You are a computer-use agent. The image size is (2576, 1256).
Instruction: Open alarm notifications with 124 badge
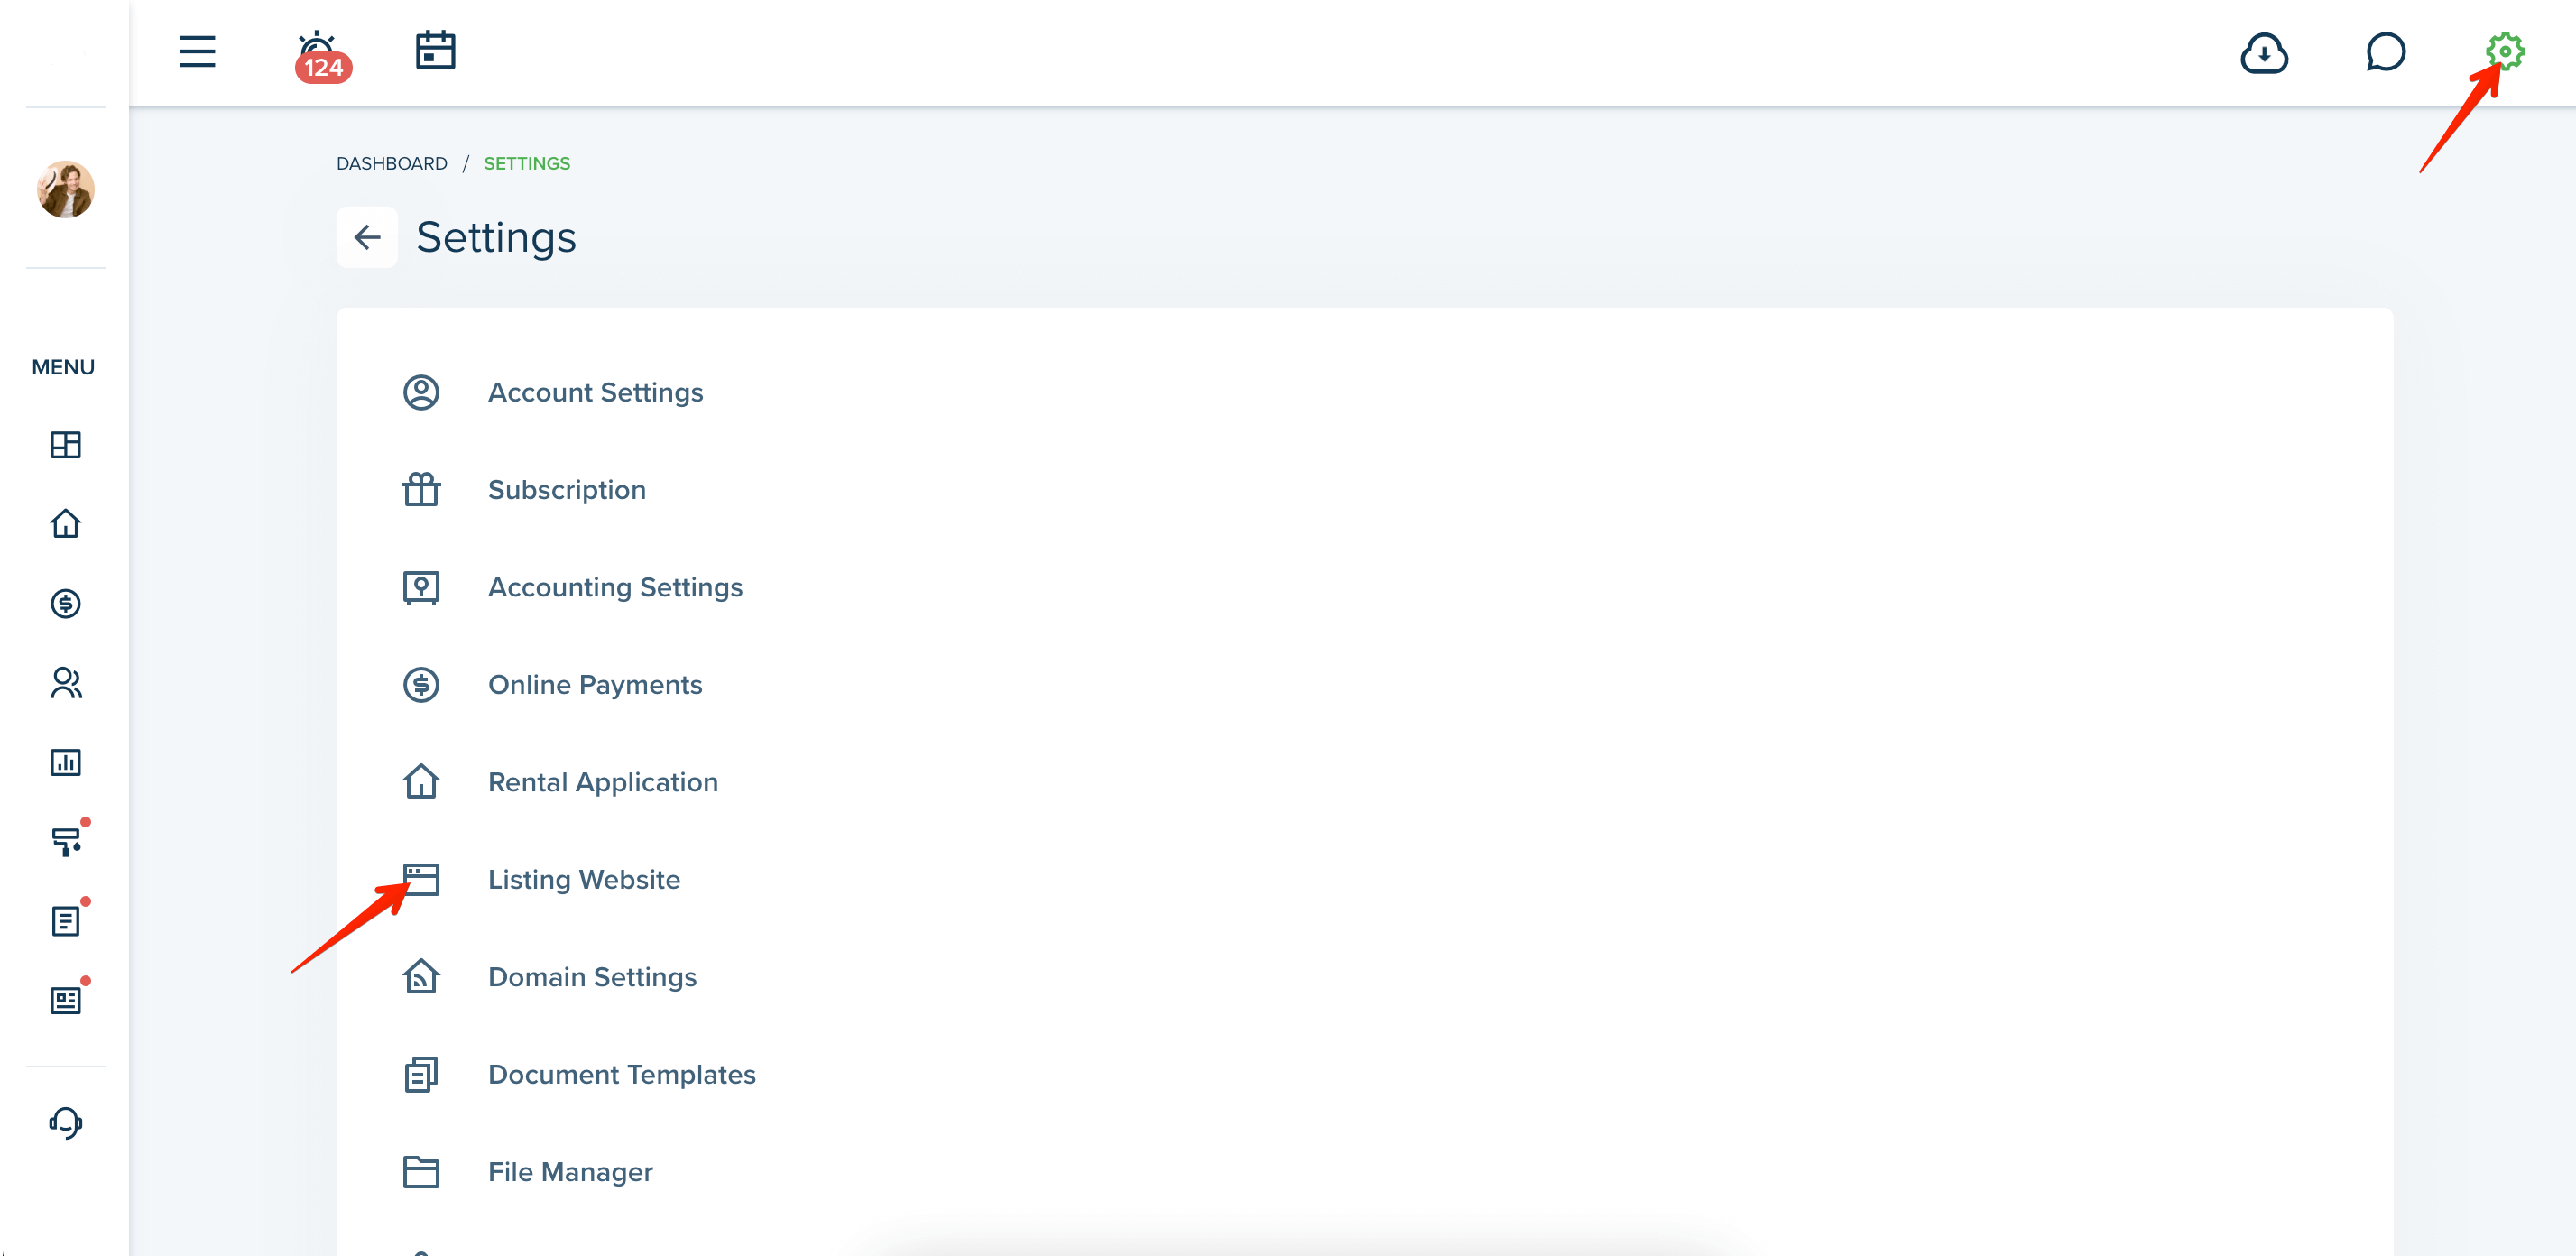[x=321, y=55]
